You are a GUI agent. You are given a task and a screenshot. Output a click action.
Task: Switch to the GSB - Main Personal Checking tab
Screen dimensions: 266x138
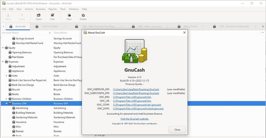tap(98, 26)
